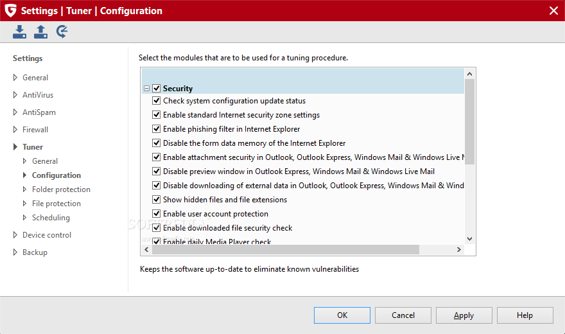Screen dimensions: 565x334
Task: Open Device control settings
Action: click(47, 235)
